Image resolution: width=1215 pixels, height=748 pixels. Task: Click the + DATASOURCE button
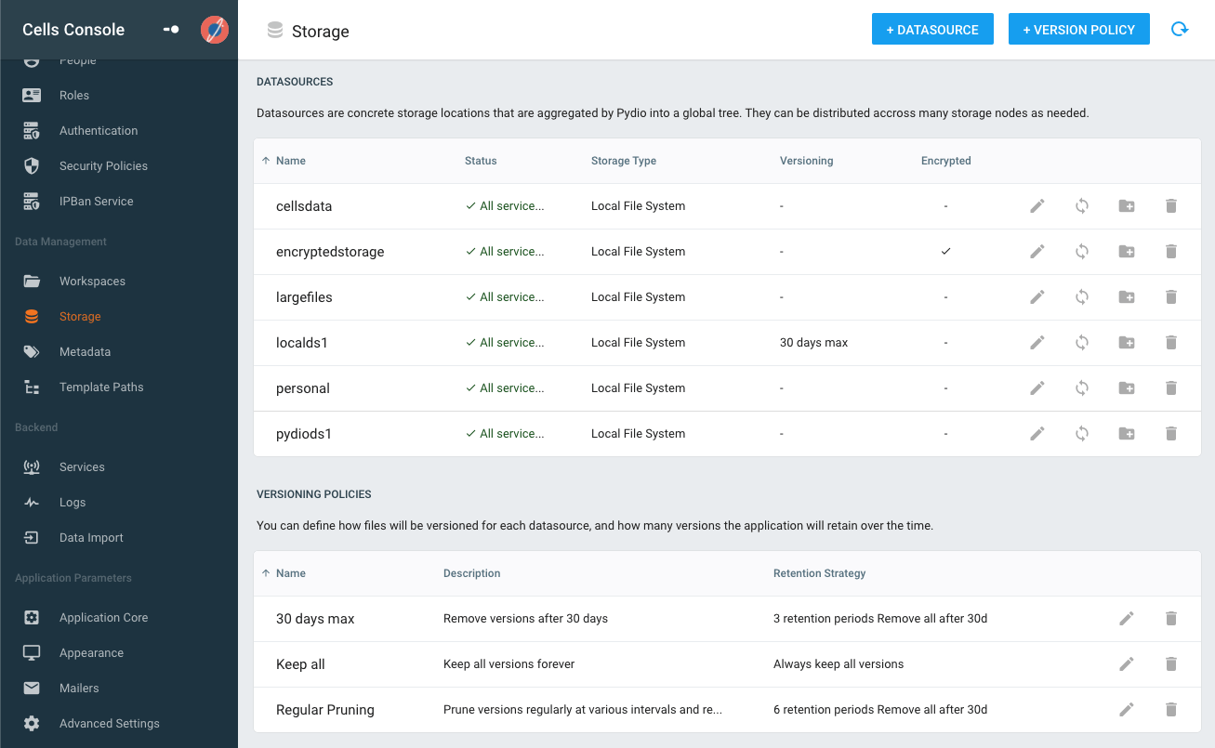click(x=932, y=30)
